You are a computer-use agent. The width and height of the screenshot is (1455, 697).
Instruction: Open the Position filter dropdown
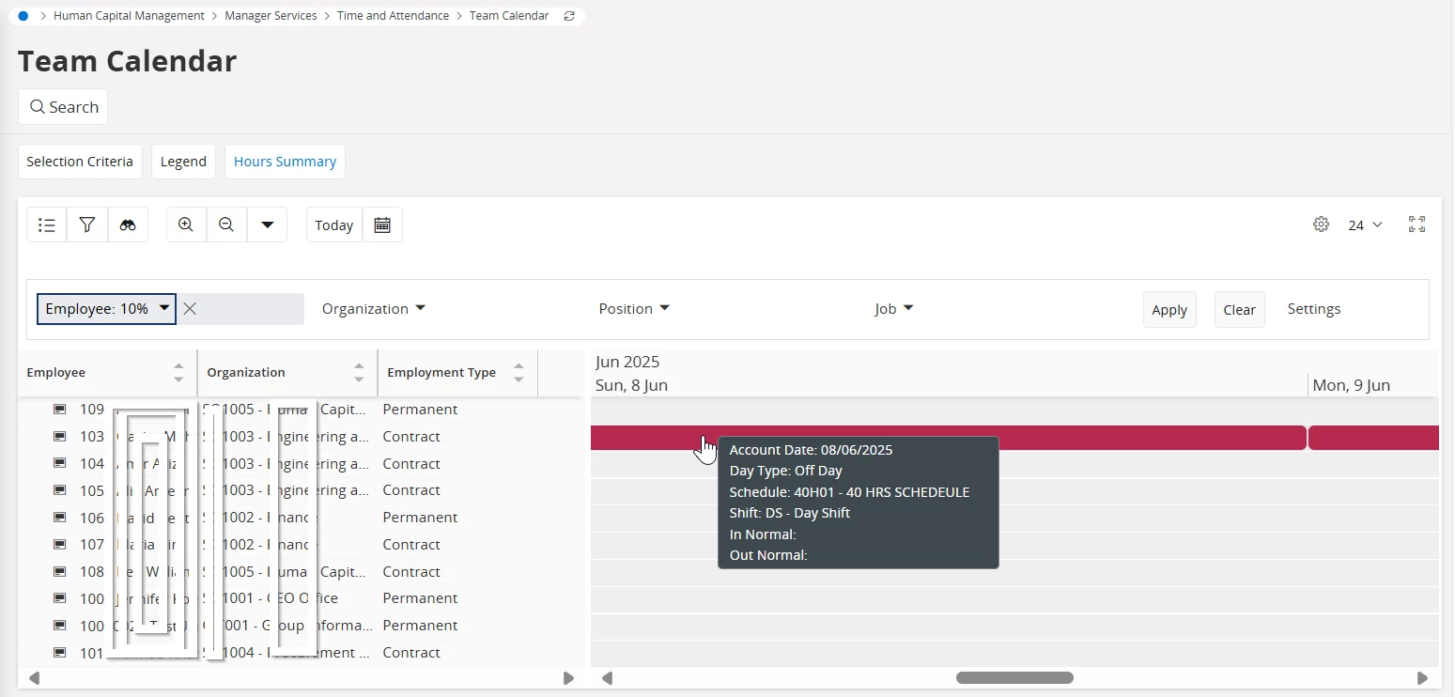[634, 309]
